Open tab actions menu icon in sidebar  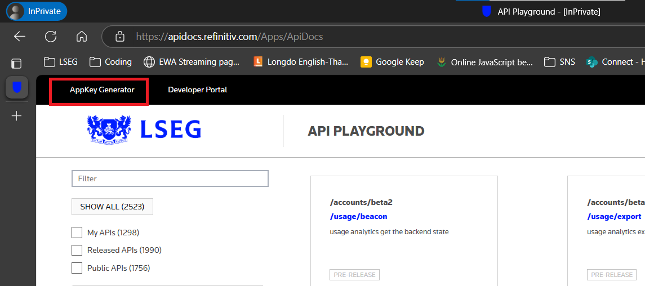click(x=16, y=63)
